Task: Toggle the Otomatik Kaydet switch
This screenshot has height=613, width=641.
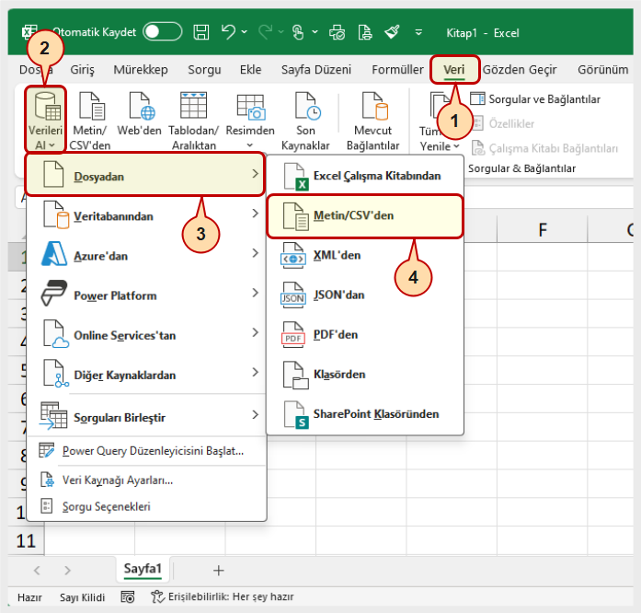Action: coord(162,32)
